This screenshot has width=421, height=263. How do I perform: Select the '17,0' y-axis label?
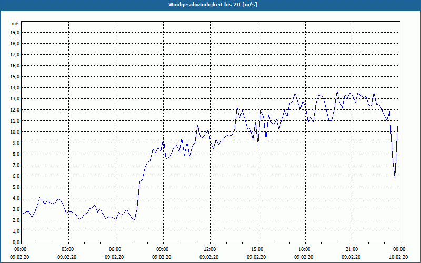[15, 55]
